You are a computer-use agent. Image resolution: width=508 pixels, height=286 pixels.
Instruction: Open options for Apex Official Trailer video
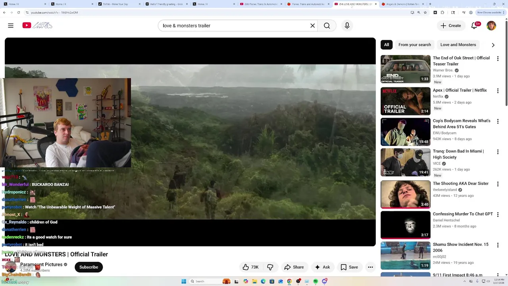point(498,91)
